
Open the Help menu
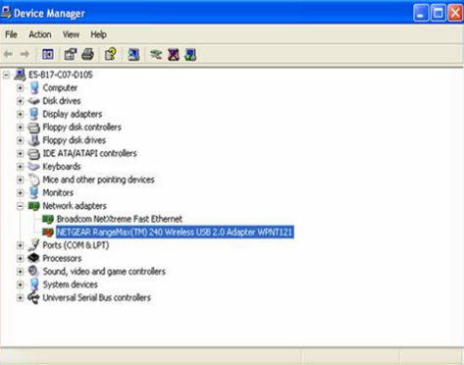click(98, 34)
